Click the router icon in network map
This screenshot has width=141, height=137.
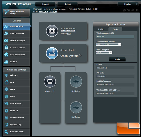pyautogui.click(x=52, y=53)
